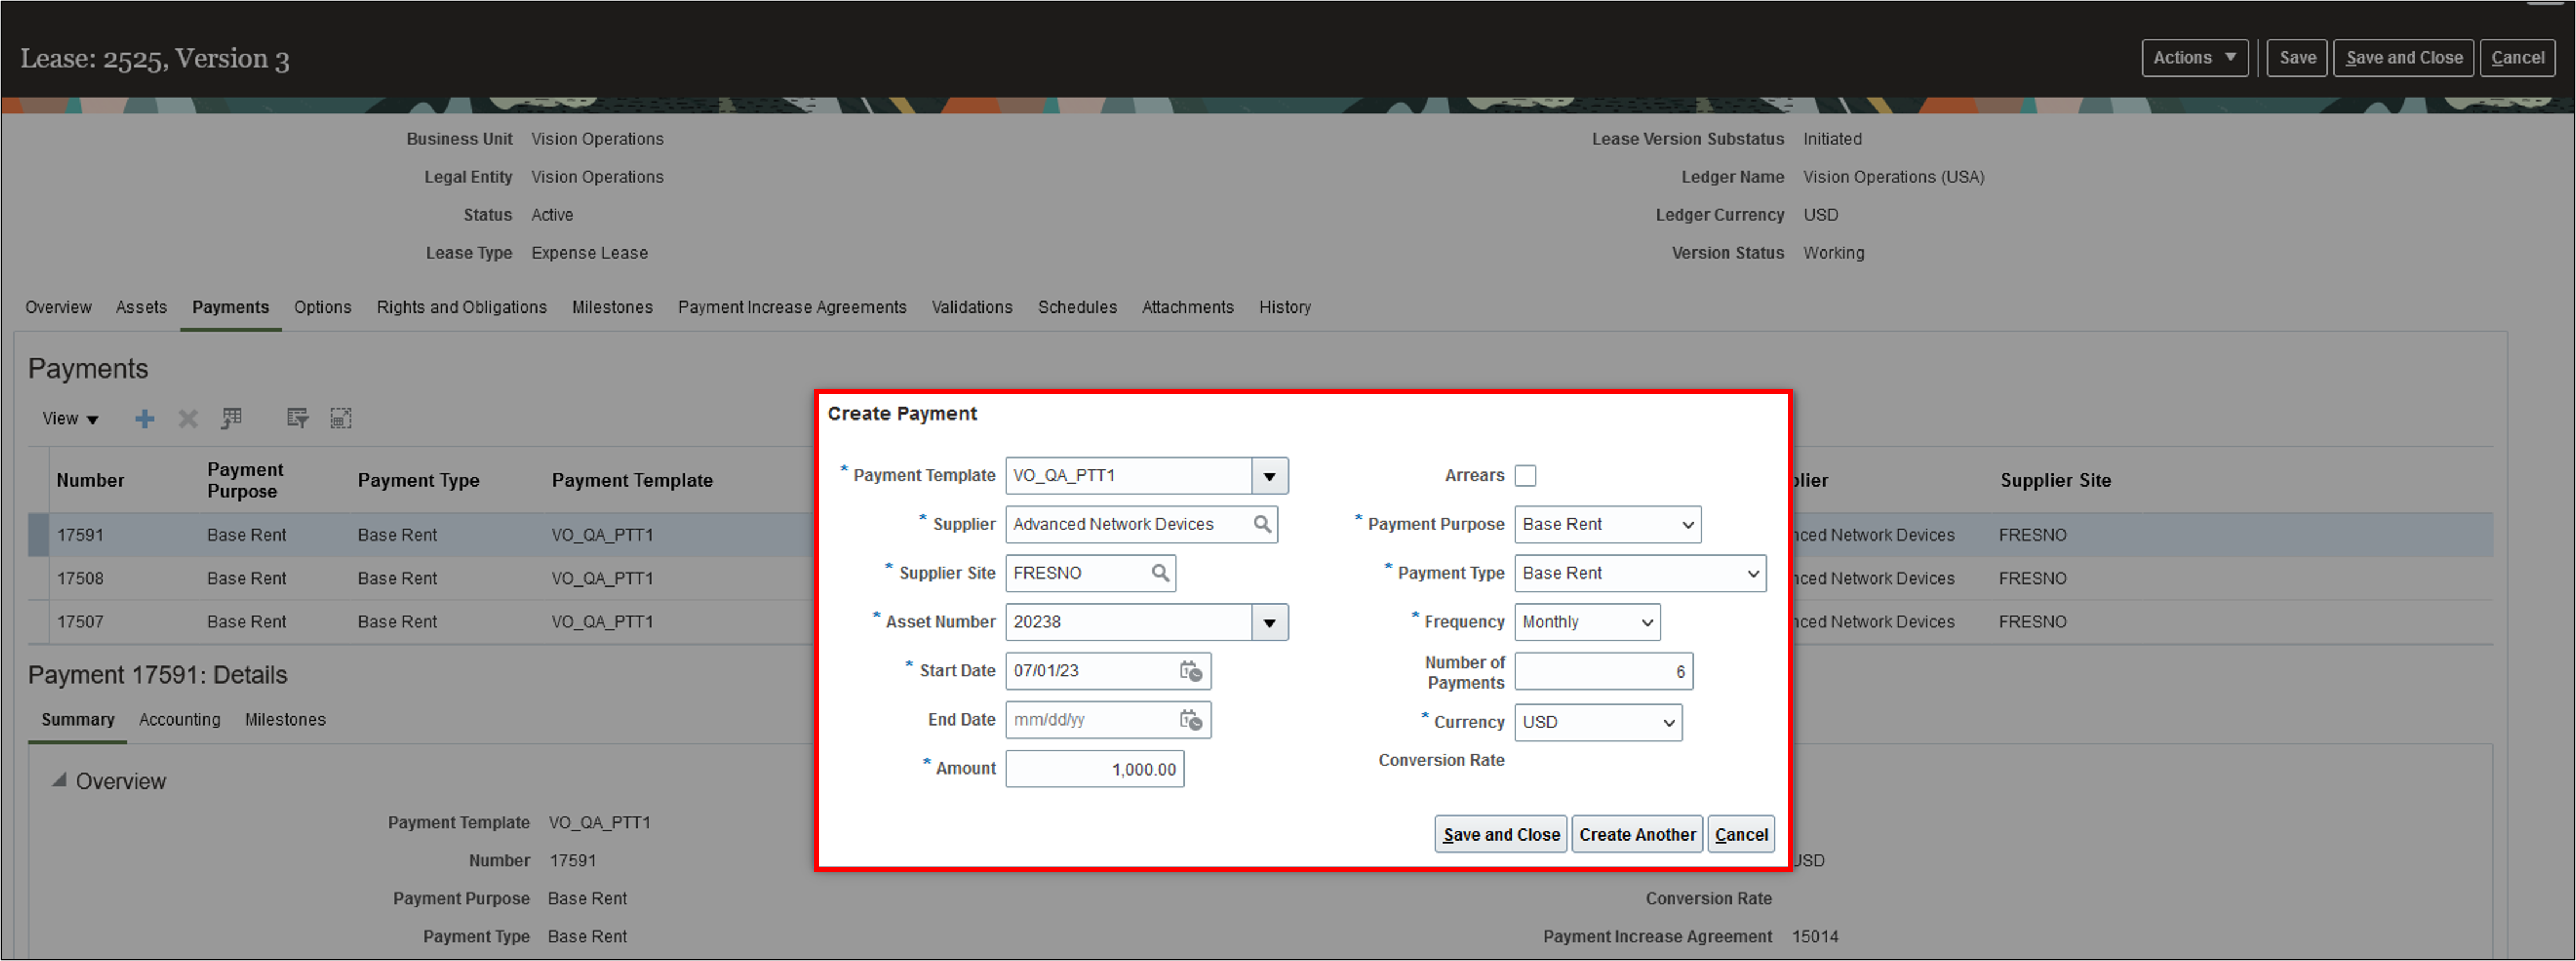2576x961 pixels.
Task: Click the detach table icon
Action: tap(341, 419)
